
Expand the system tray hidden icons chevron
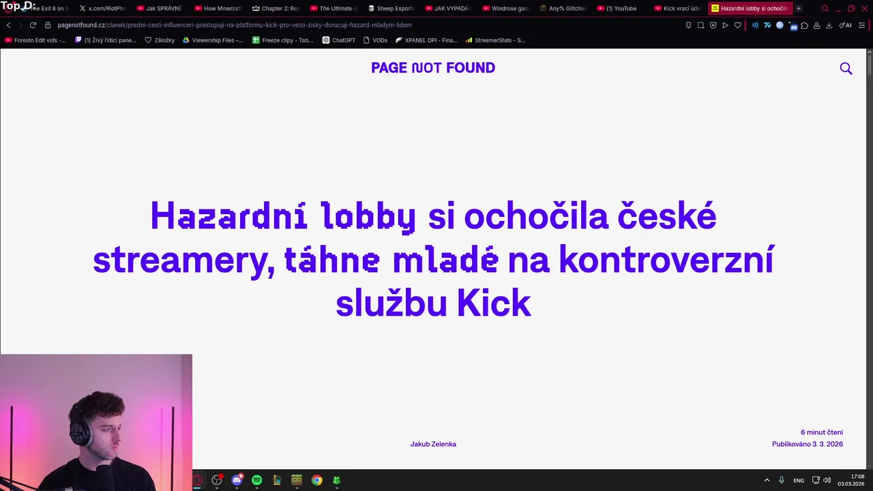(x=767, y=480)
